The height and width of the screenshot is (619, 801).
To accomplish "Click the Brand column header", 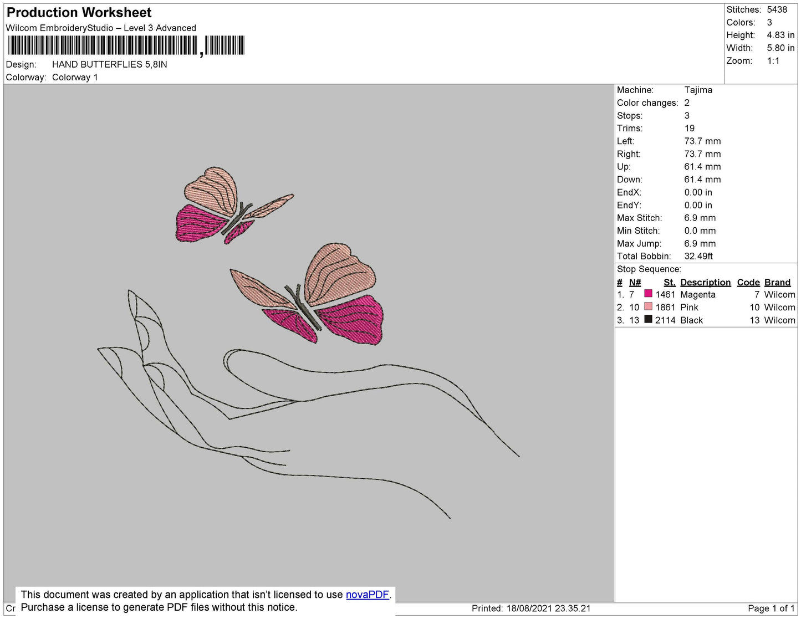I will [x=777, y=283].
